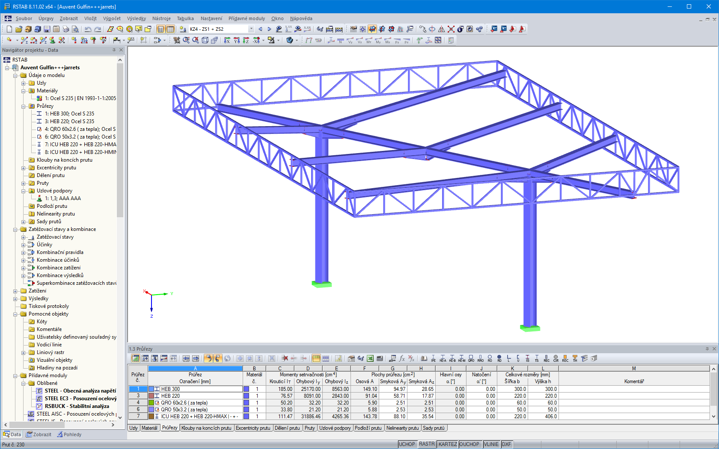Print using the printer toolbar icon
Image resolution: width=719 pixels, height=449 pixels.
(66, 29)
